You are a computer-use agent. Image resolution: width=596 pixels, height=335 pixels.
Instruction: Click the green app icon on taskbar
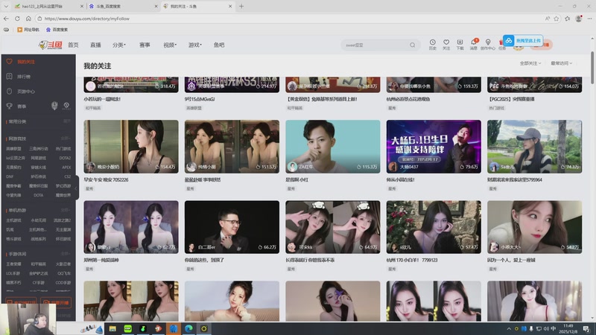(127, 328)
